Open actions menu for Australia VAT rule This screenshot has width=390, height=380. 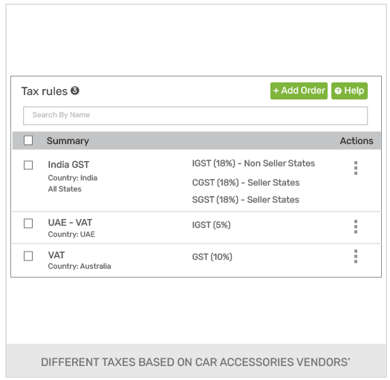(356, 256)
